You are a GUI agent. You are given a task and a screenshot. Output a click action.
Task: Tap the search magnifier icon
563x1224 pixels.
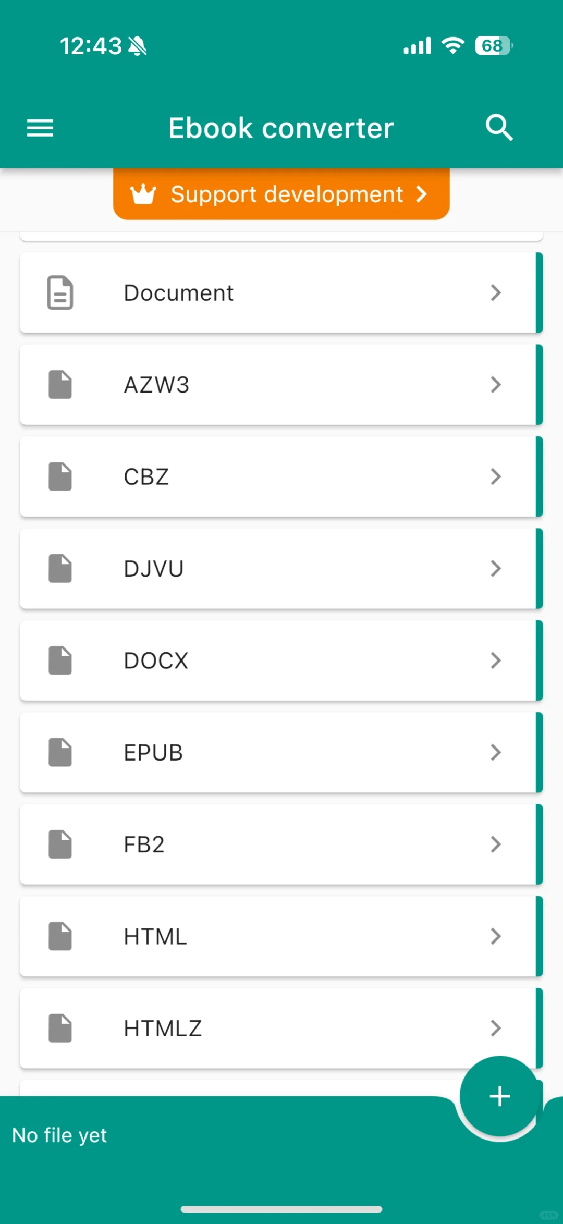point(499,128)
